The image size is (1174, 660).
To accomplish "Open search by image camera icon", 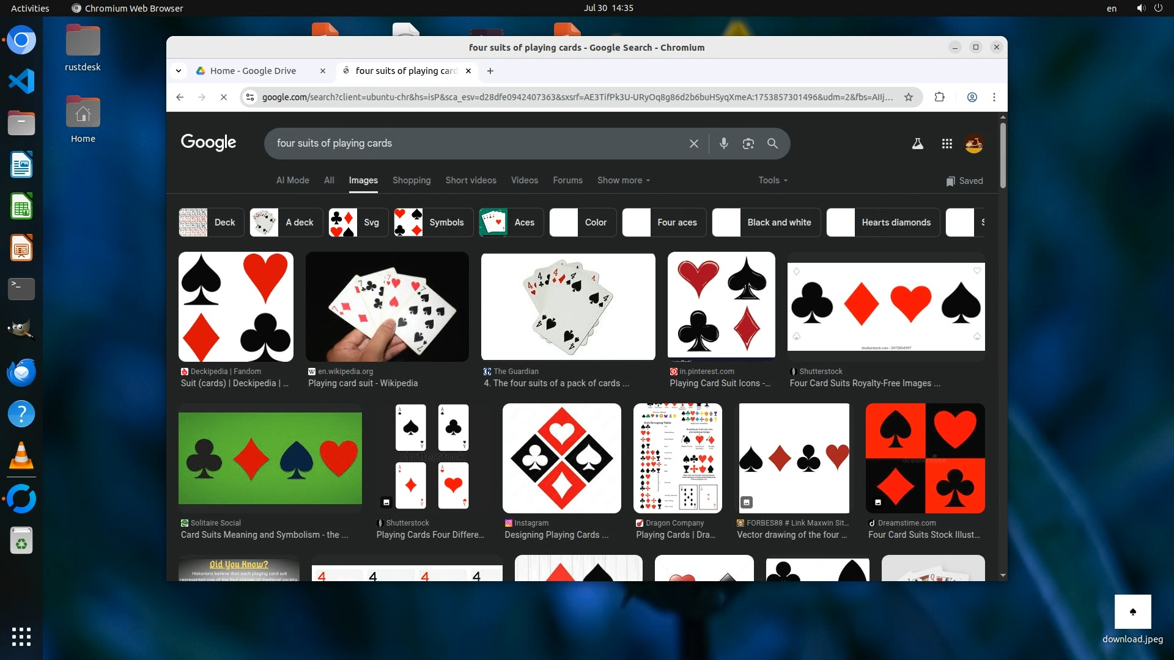I will 748,143.
